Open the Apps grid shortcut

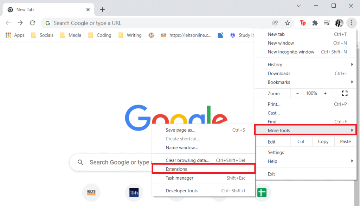[15, 35]
